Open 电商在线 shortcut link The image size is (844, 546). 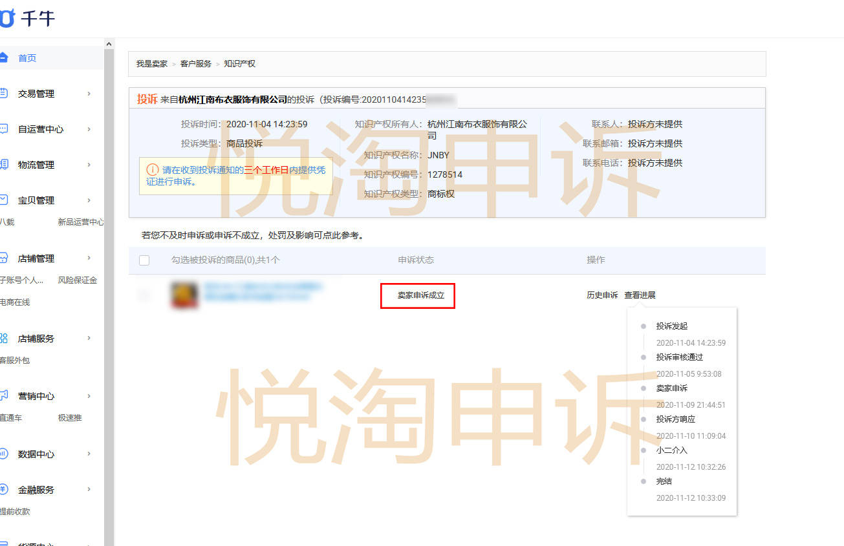pyautogui.click(x=15, y=302)
